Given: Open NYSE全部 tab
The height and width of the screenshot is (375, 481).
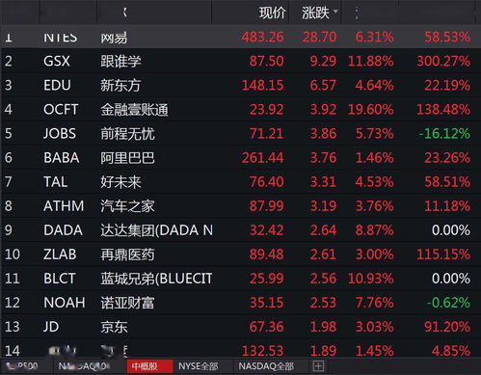Looking at the screenshot, I should coord(198,366).
